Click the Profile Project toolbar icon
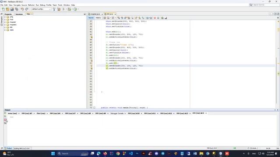The height and width of the screenshot is (157, 280). click(x=75, y=9)
